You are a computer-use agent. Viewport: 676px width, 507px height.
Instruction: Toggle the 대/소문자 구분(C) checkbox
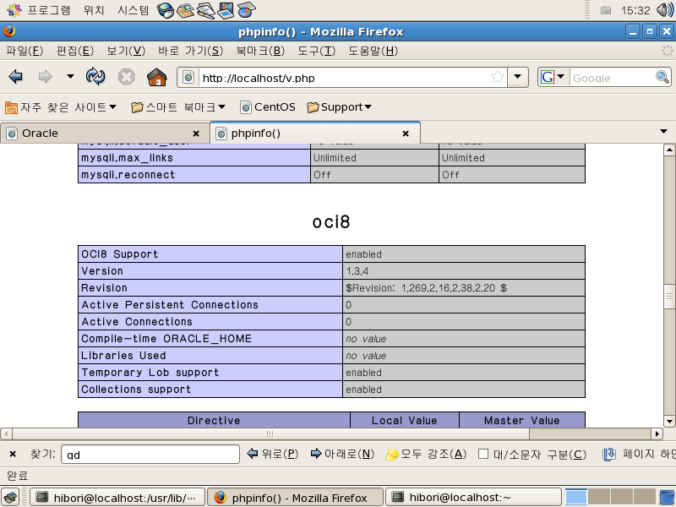pos(483,454)
